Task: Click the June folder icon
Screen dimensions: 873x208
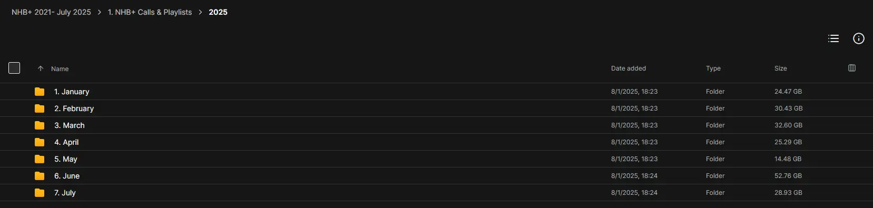Action: pyautogui.click(x=40, y=176)
